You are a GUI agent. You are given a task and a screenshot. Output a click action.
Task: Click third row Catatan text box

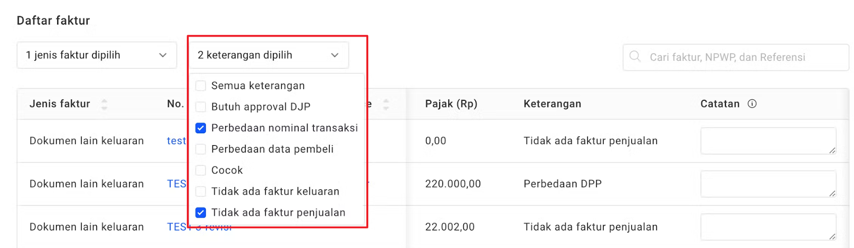pos(768,227)
